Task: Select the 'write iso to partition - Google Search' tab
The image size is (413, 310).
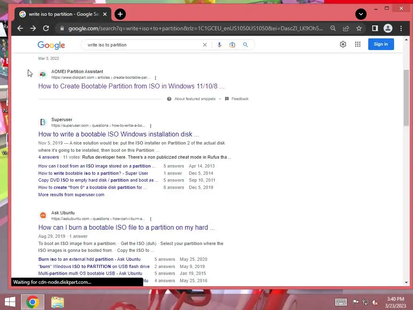Action: pyautogui.click(x=63, y=14)
